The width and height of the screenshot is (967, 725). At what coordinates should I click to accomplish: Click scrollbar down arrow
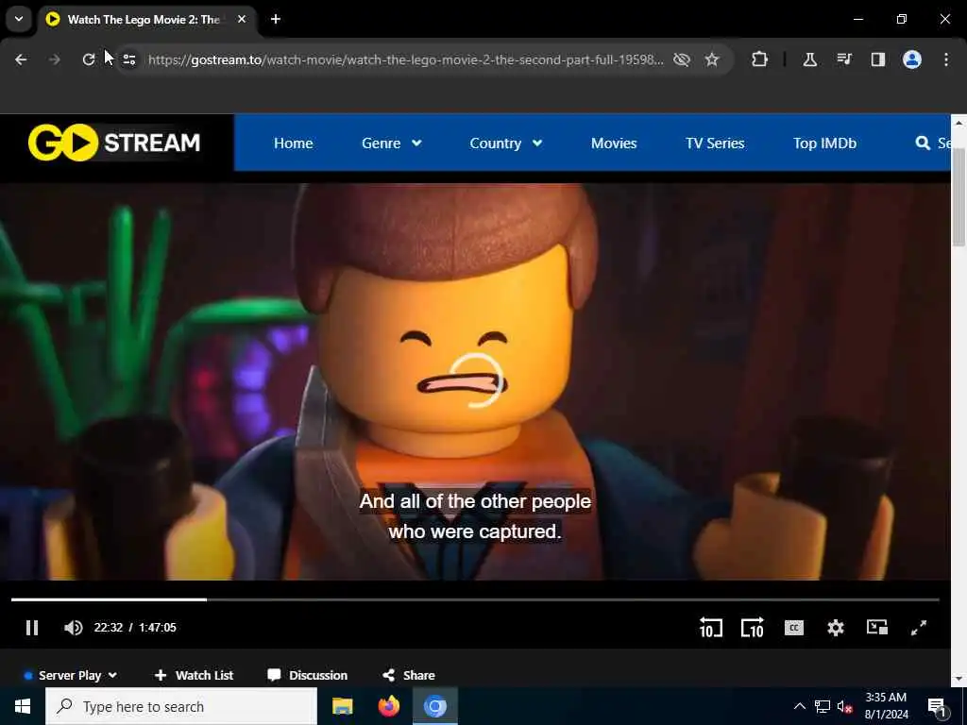[x=959, y=680]
